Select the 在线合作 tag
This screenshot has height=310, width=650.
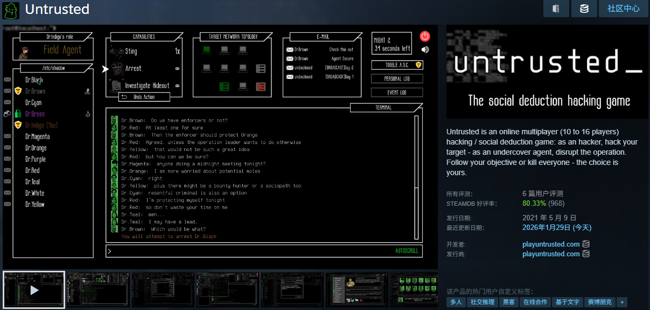tap(535, 302)
